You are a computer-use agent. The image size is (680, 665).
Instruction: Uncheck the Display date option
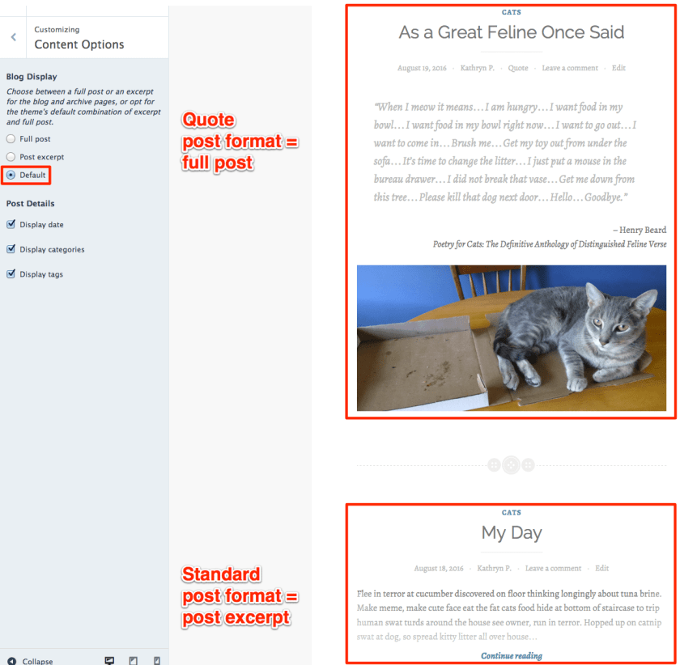(x=9, y=224)
